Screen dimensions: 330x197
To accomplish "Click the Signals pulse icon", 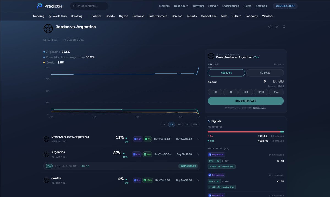I will [209, 121].
